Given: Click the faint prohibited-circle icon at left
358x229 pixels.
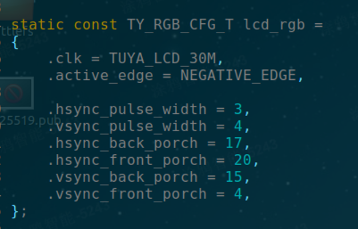Looking at the screenshot, I should point(13,93).
